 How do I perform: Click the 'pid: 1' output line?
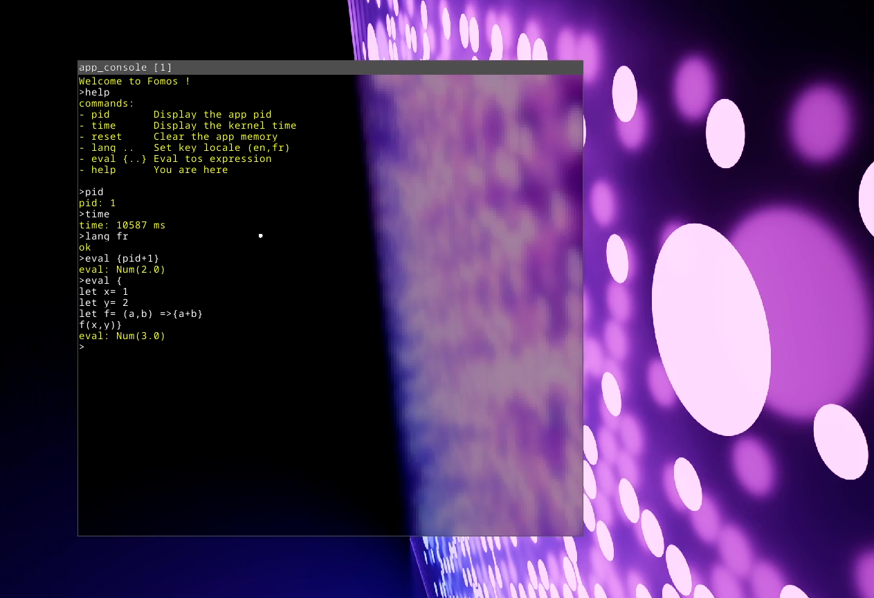coord(98,203)
